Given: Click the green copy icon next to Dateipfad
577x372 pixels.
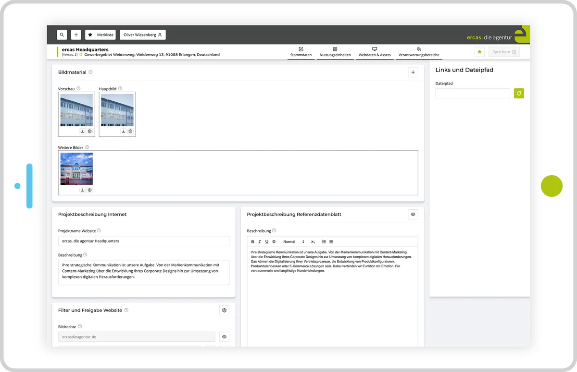Looking at the screenshot, I should (518, 93).
